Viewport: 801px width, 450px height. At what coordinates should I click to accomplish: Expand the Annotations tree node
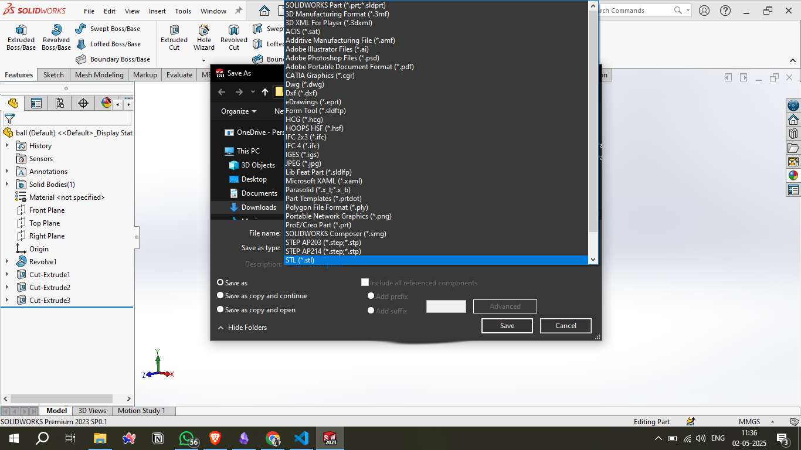click(7, 172)
